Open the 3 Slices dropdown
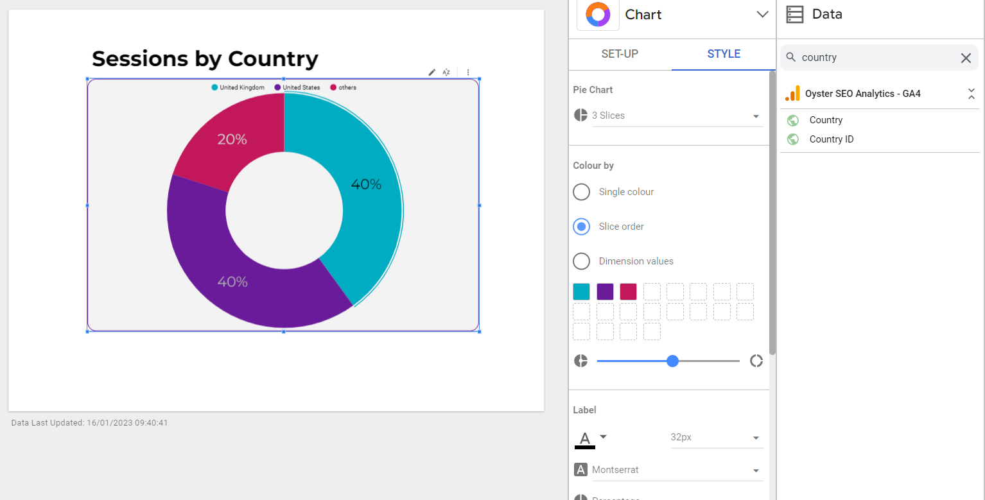Viewport: 985px width, 500px height. pyautogui.click(x=677, y=116)
